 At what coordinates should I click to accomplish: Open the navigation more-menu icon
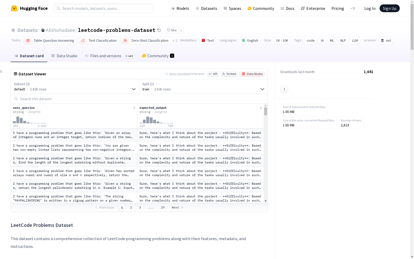tap(353, 8)
